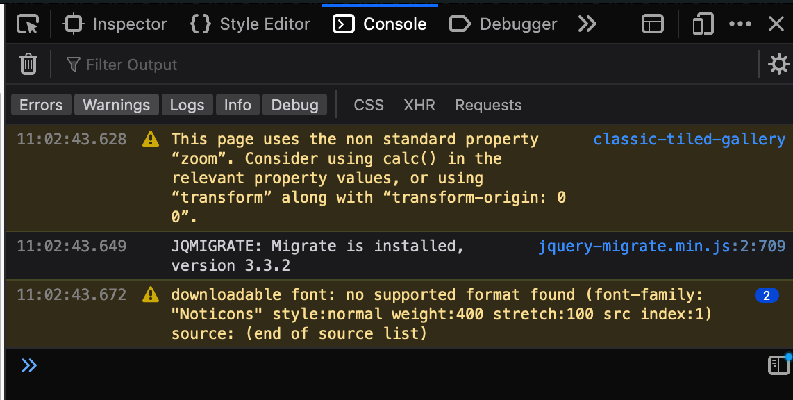
Task: Open the Debugger tab
Action: pyautogui.click(x=503, y=24)
